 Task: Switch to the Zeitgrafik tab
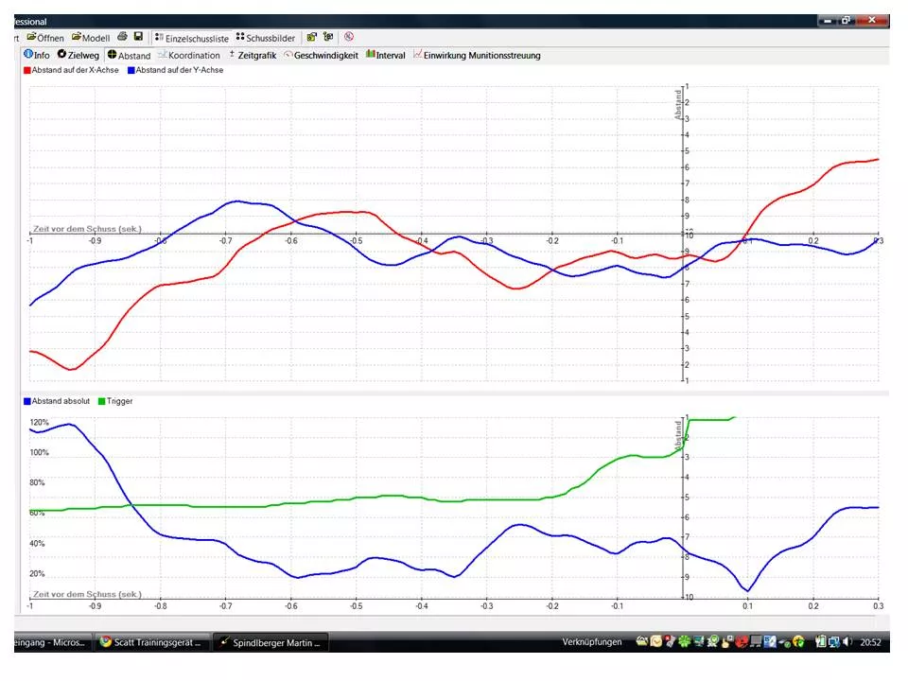(x=252, y=55)
